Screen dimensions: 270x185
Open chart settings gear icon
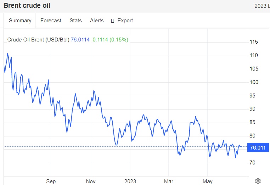tap(258, 181)
